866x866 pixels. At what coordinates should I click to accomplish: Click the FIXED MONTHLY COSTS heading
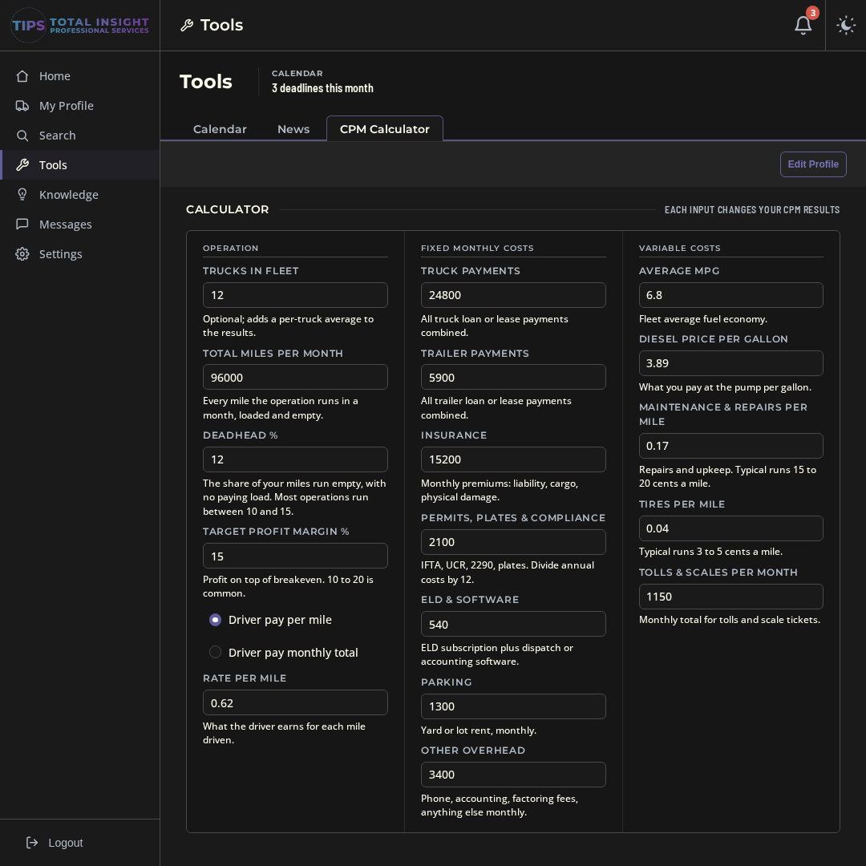click(477, 248)
